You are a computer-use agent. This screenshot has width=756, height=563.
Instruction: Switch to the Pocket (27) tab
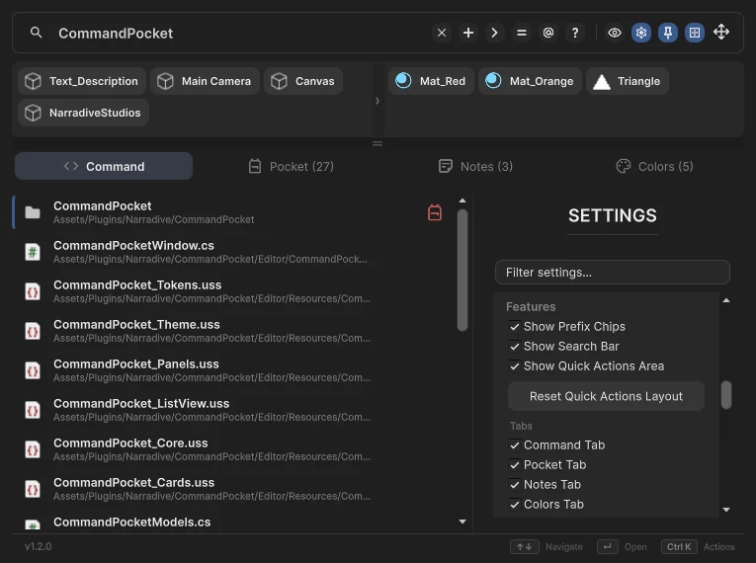point(291,166)
